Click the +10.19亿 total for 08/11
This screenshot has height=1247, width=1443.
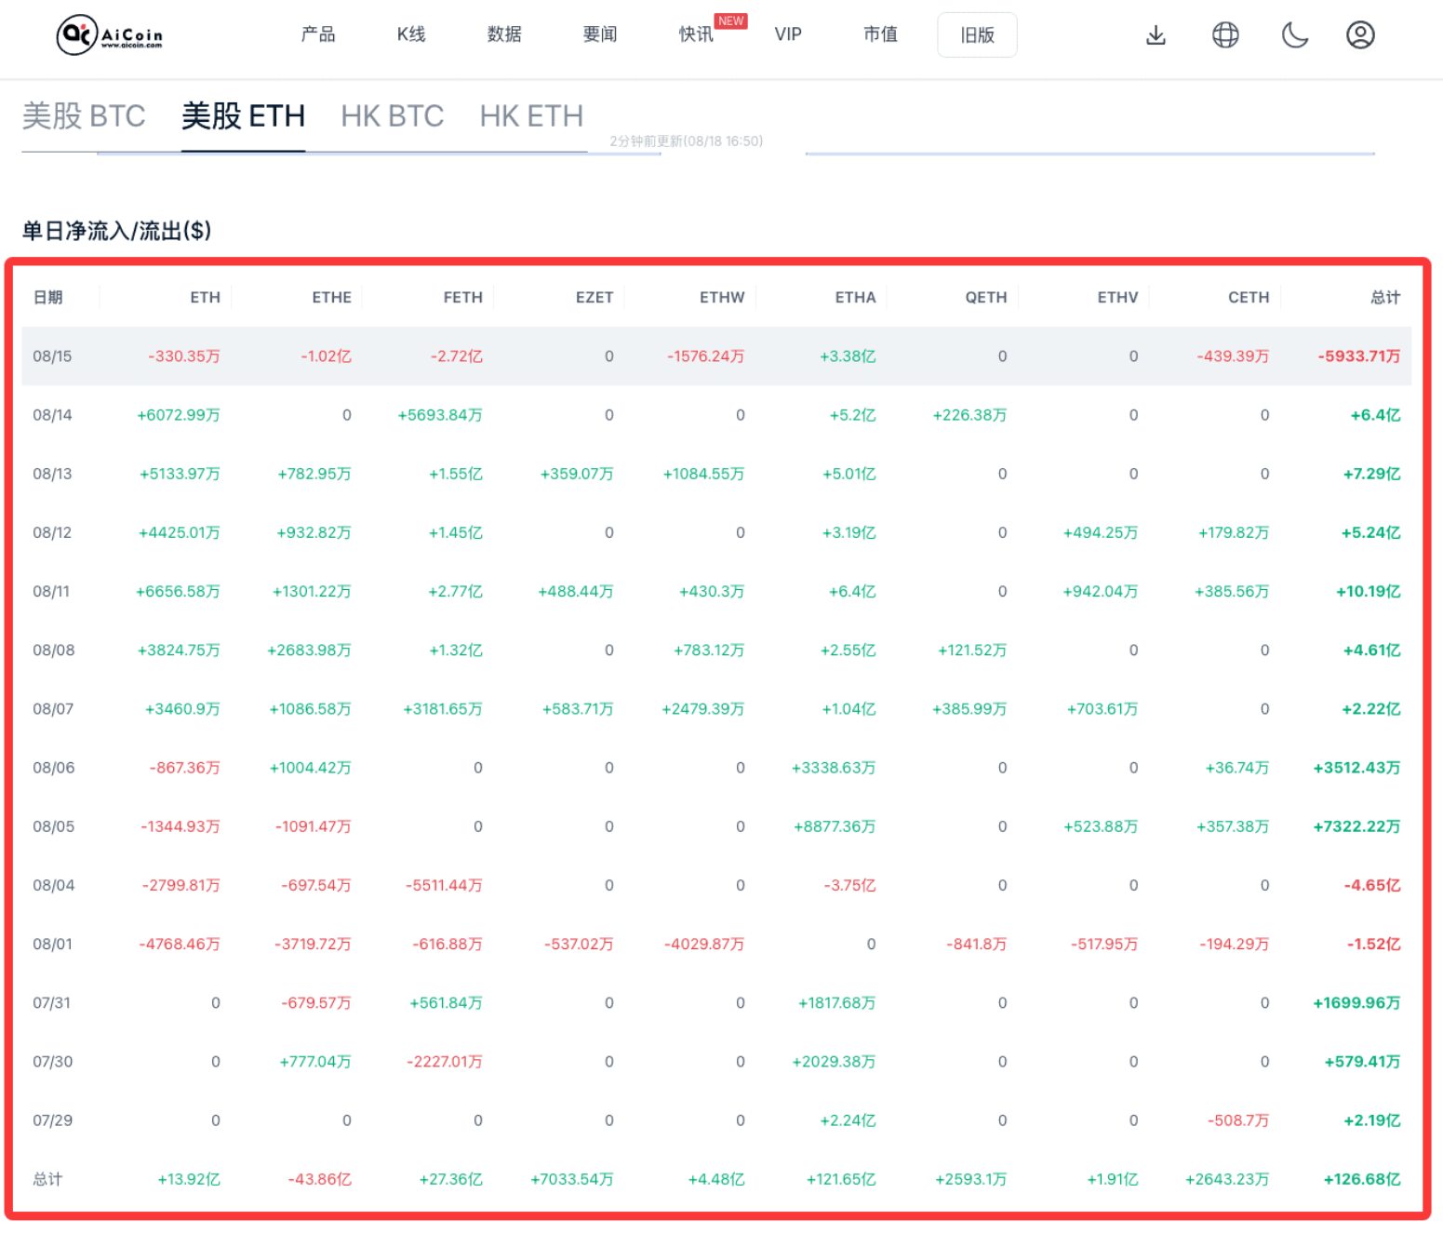(x=1369, y=590)
